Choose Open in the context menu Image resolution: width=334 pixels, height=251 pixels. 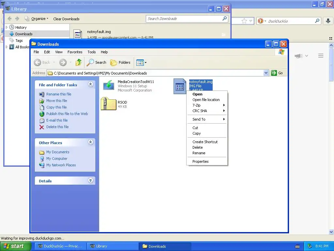(x=207, y=94)
